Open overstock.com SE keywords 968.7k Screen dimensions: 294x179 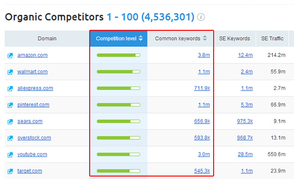(245, 137)
